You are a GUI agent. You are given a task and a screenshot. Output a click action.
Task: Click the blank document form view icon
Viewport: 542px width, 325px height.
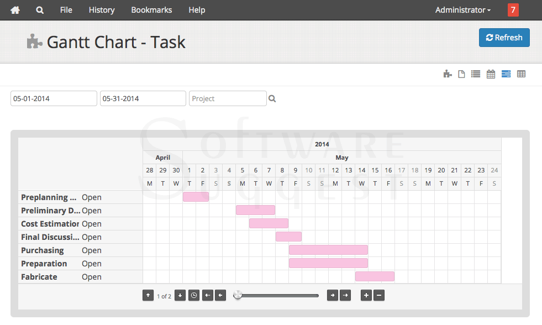[x=461, y=74]
